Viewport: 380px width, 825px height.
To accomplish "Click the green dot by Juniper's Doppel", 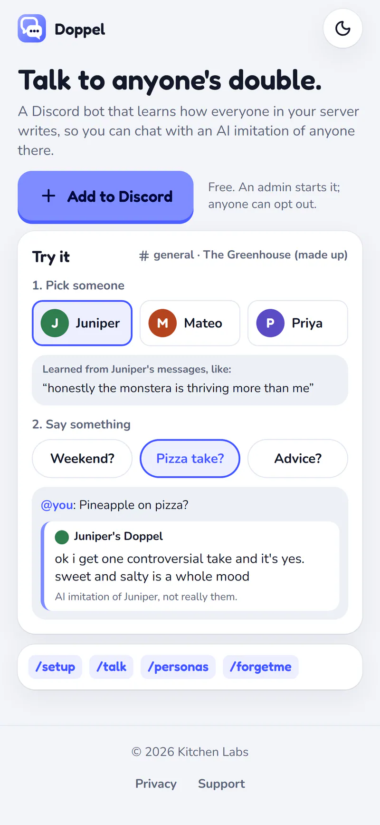I will [62, 537].
